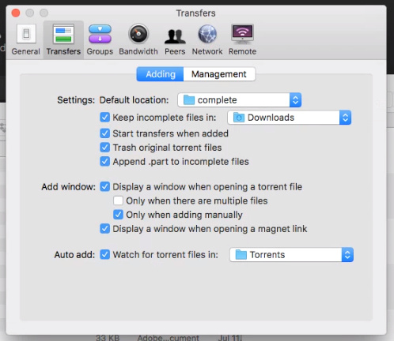Open the Downloads incomplete folder dropdown

tap(289, 118)
